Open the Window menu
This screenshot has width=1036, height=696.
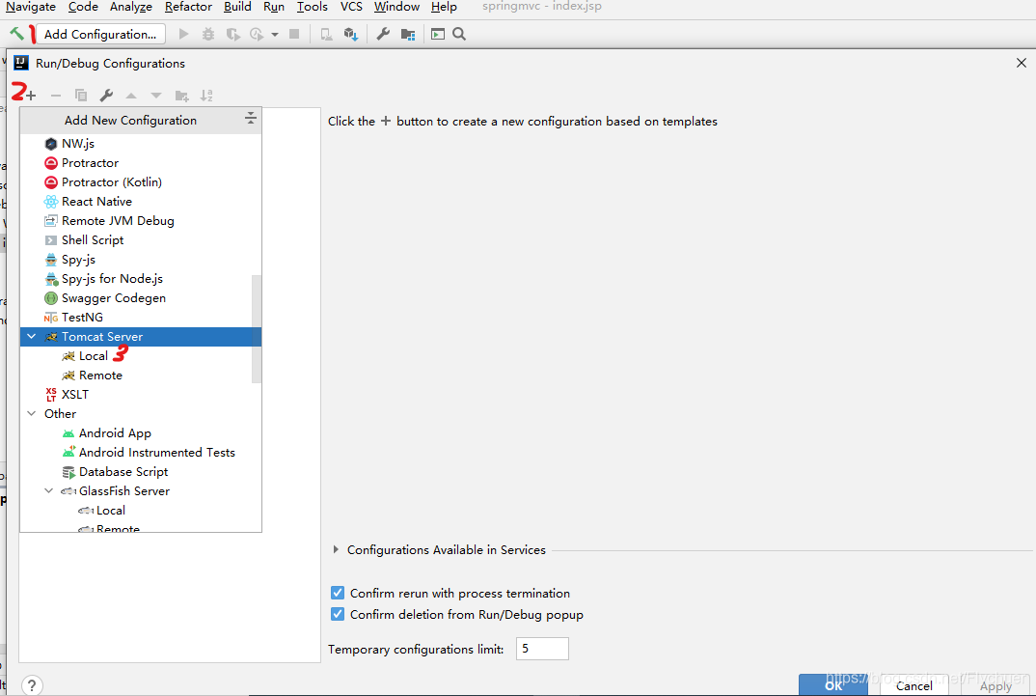[x=396, y=7]
